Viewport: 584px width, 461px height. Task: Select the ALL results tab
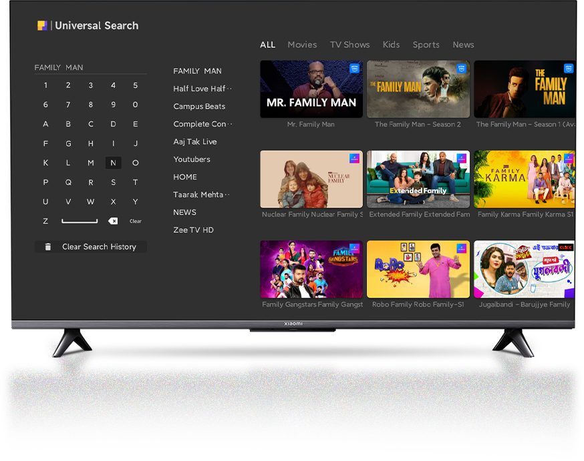pyautogui.click(x=267, y=45)
